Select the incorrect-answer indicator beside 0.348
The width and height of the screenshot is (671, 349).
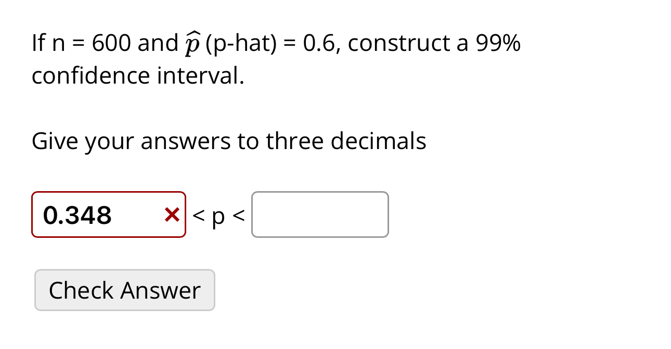click(x=172, y=214)
